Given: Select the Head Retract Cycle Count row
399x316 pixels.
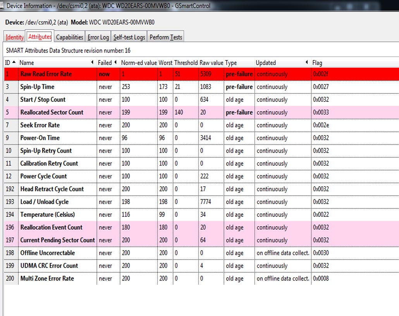Looking at the screenshot, I should point(201,189).
